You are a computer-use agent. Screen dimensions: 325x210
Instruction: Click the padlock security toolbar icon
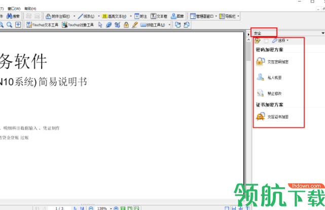126,25
